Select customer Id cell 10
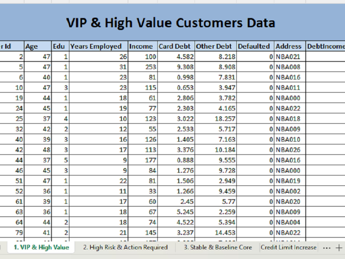Image resolution: width=345 pixels, height=259 pixels. (12, 88)
